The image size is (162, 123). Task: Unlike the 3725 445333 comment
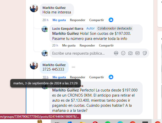pyautogui.click(x=59, y=77)
